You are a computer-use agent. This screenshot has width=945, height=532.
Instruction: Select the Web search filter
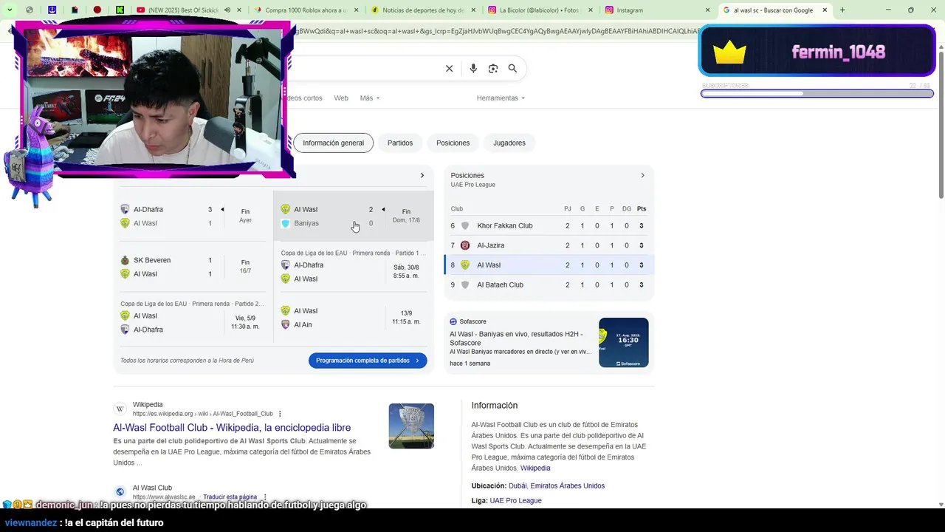341,98
